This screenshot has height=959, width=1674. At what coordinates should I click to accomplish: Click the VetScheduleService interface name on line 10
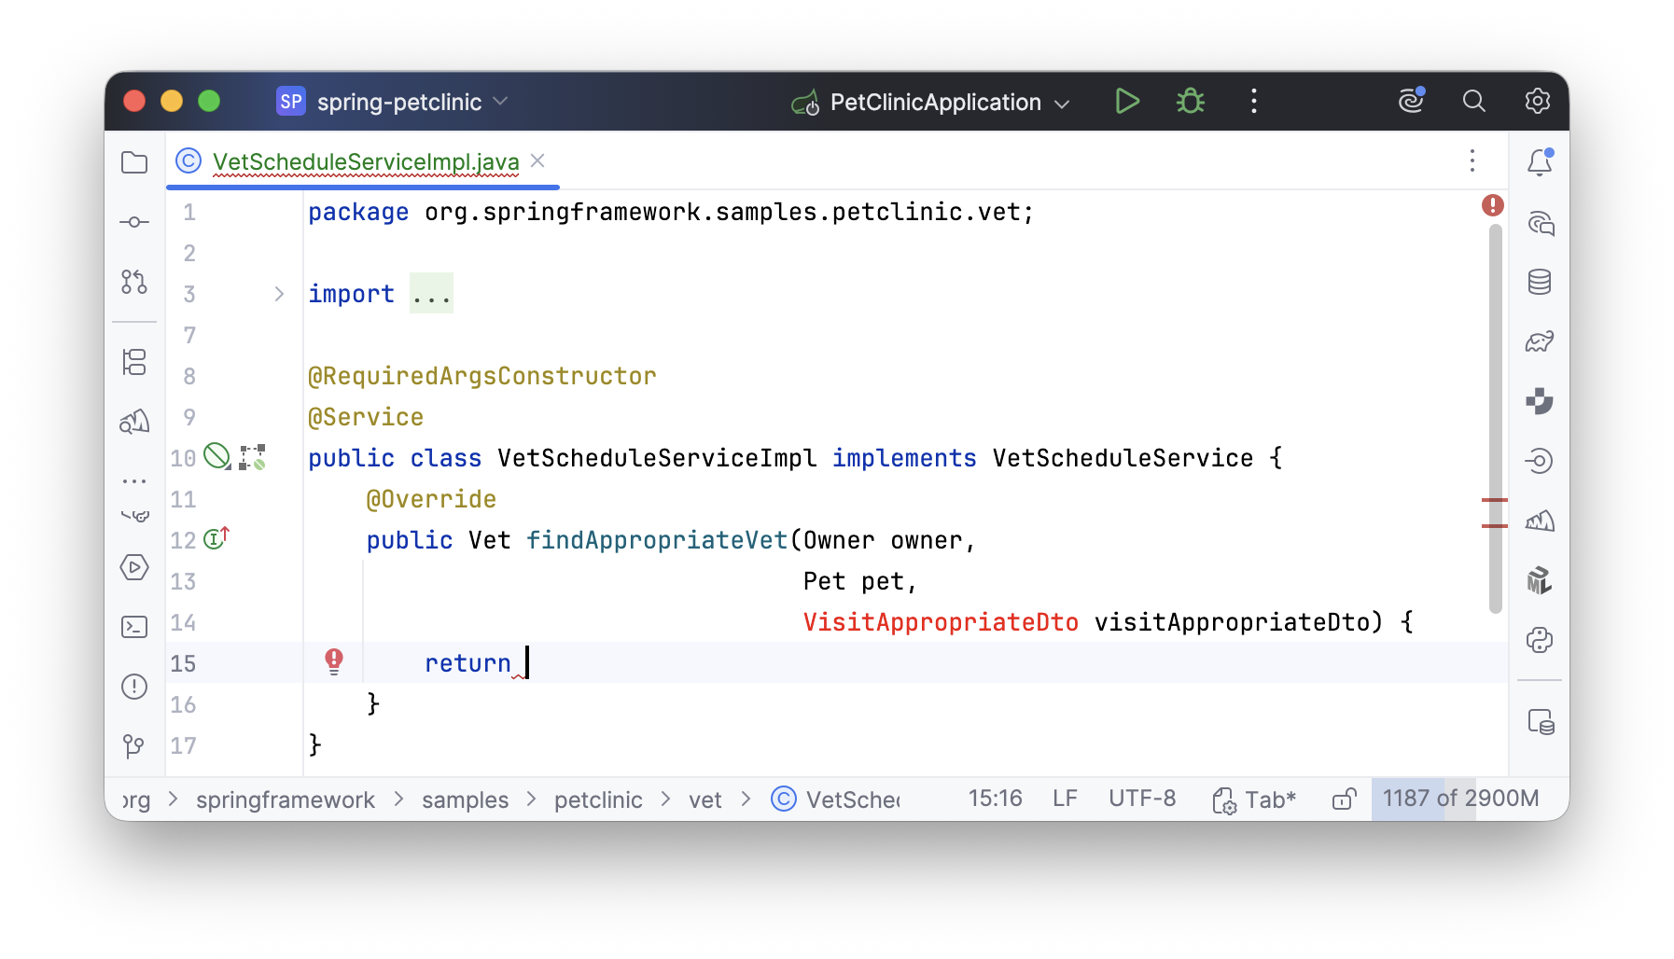[x=1123, y=458]
